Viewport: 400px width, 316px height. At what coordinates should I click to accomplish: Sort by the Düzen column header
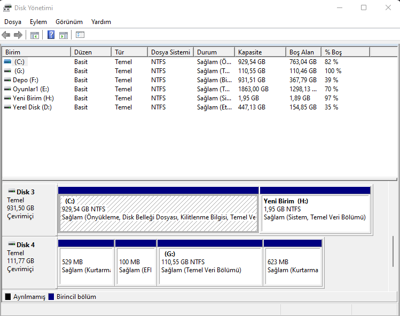(91, 52)
